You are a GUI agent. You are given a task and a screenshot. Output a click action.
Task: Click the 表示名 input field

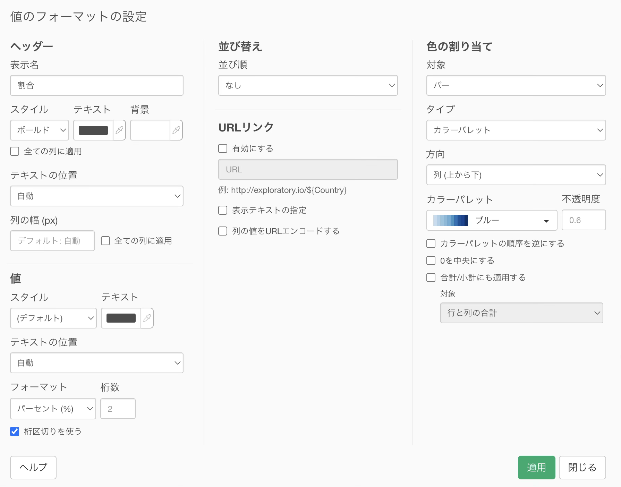[x=97, y=85]
